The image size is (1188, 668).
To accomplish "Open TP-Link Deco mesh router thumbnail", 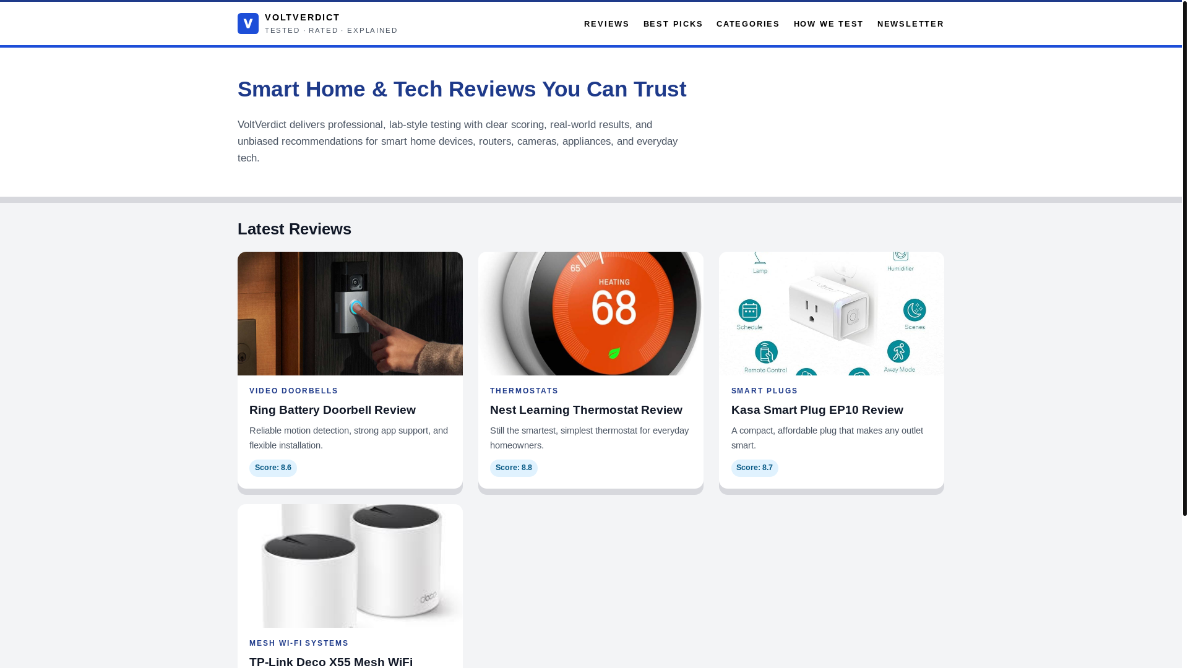I will (350, 566).
